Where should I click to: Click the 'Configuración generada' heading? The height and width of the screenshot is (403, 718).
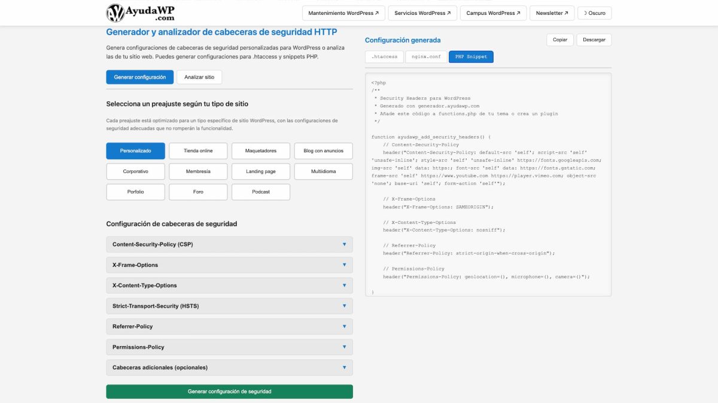point(403,40)
